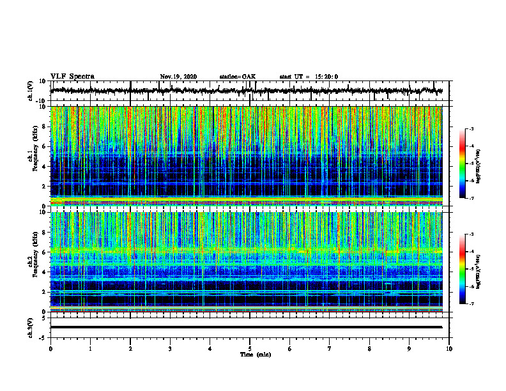Click the "start UT = 15:20:0" header text
The width and height of the screenshot is (506, 391).
click(309, 77)
